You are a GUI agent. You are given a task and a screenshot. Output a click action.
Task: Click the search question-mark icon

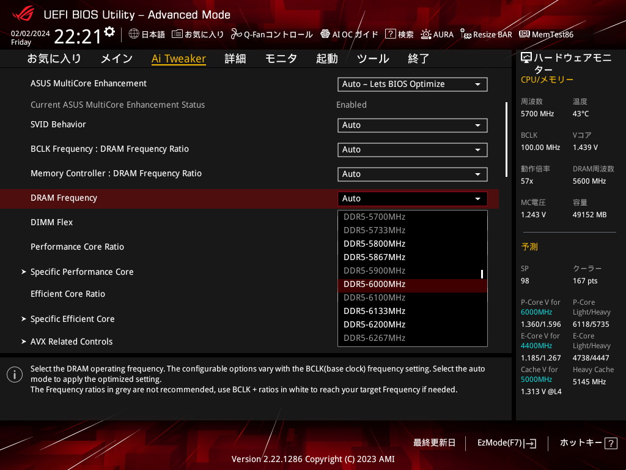tap(390, 34)
